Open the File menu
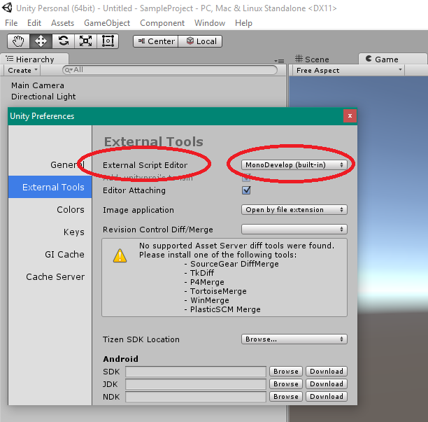This screenshot has width=428, height=422. (11, 23)
